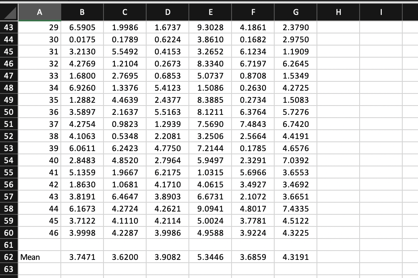Click the cell with value 0.0175

pyautogui.click(x=82, y=39)
